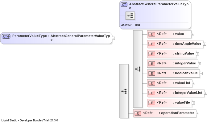Click the CT+ icon of ParameterValueType
This screenshot has width=207, height=122.
pos(6,36)
